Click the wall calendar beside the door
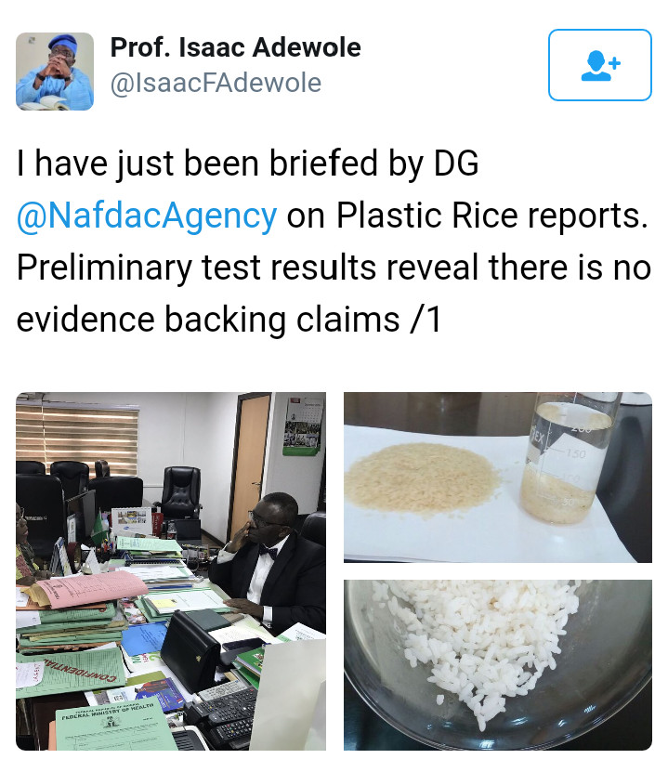 [303, 426]
